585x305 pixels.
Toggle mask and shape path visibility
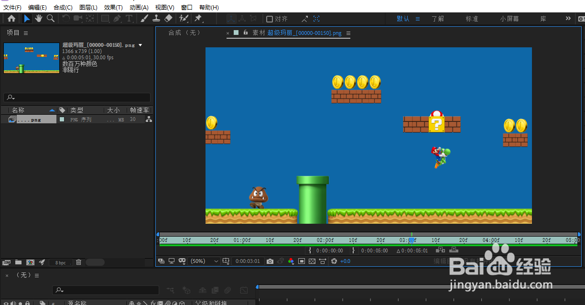(x=182, y=261)
